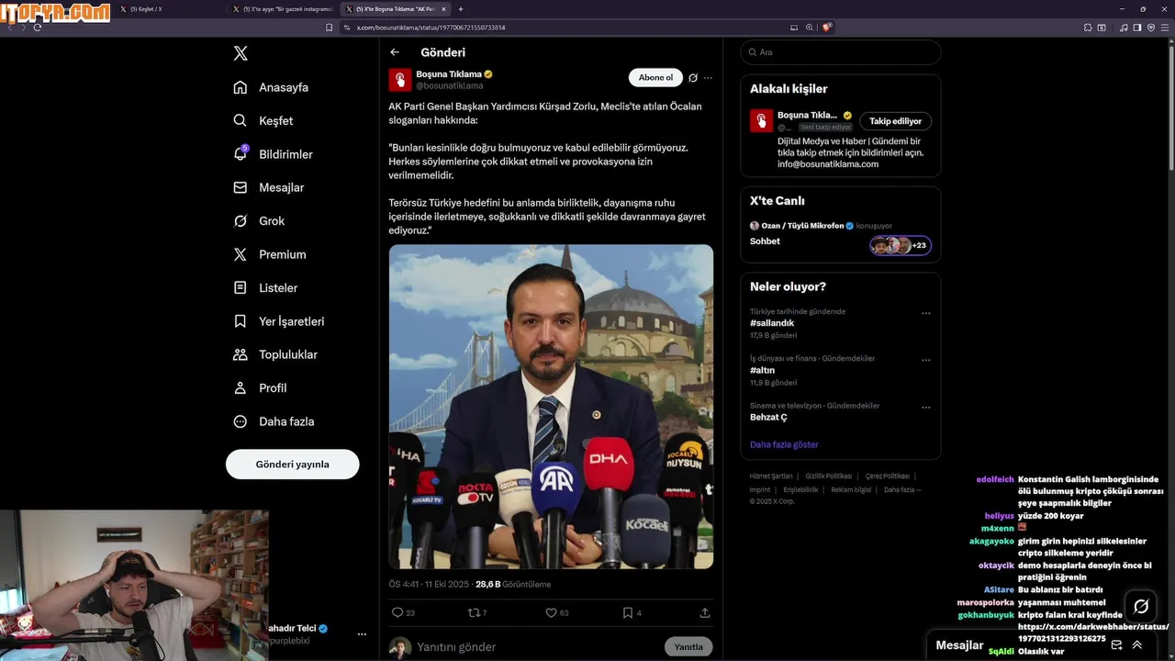Open Profil page
Image resolution: width=1175 pixels, height=661 pixels.
point(260,387)
